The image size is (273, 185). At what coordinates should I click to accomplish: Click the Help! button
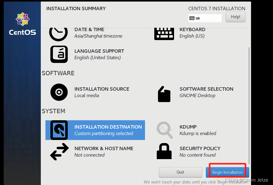pos(235,17)
